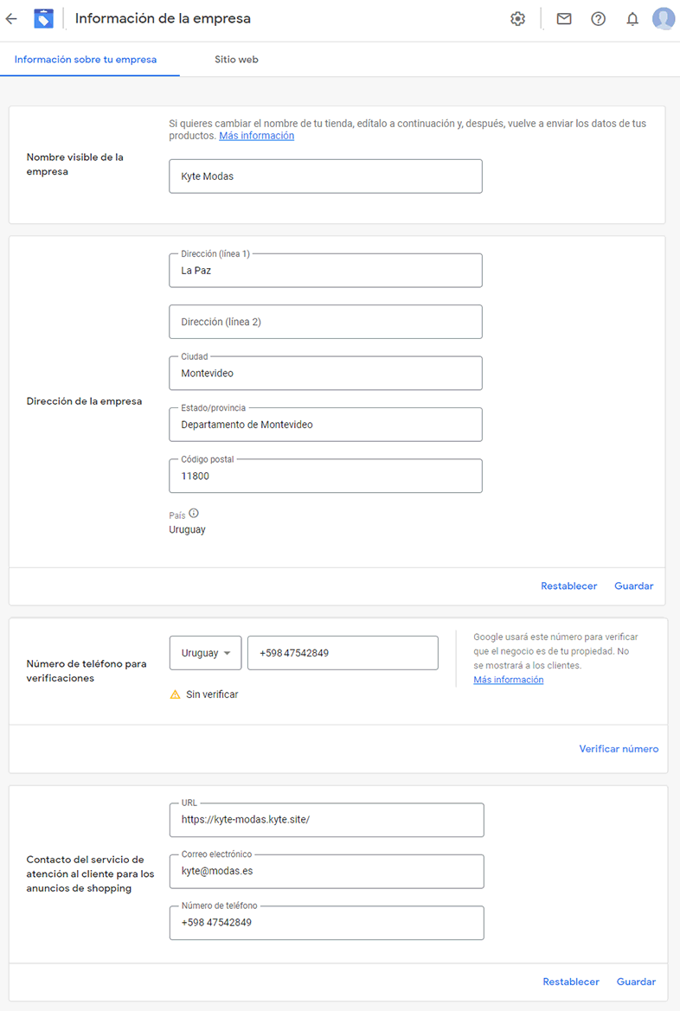The width and height of the screenshot is (680, 1011).
Task: Open the user account avatar
Action: coord(664,19)
